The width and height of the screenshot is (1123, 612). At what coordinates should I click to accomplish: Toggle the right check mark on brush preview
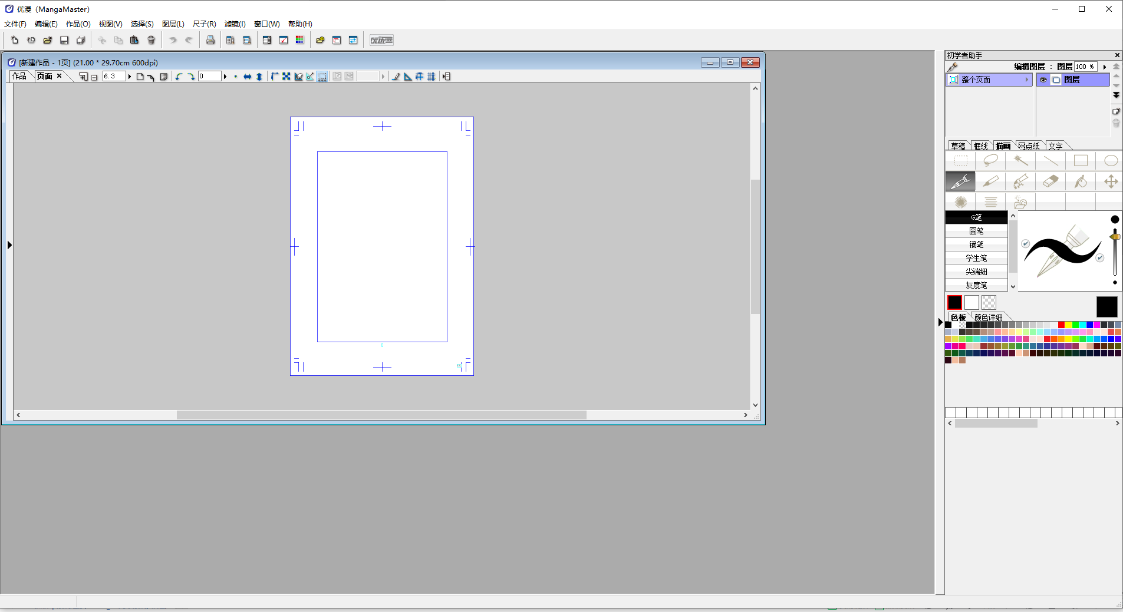pyautogui.click(x=1100, y=257)
